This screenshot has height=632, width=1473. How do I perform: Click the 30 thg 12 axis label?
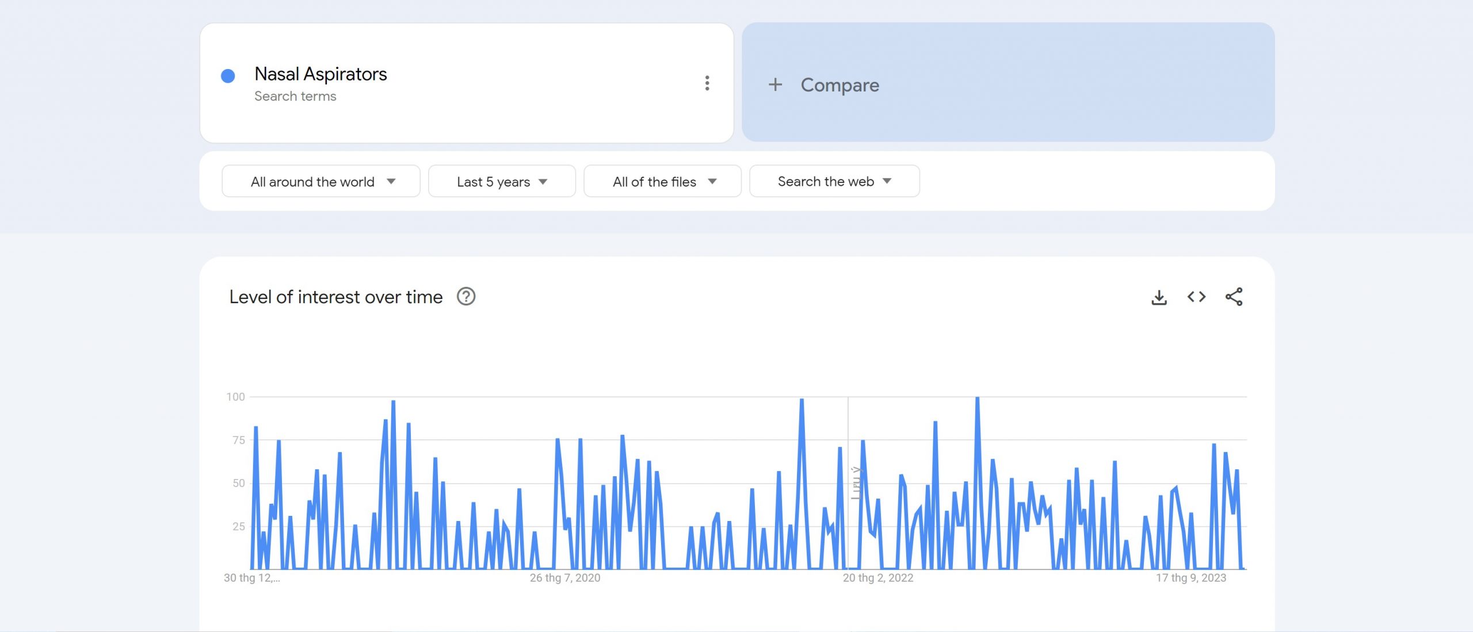[251, 578]
